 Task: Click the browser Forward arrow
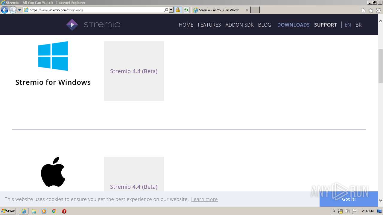(x=13, y=10)
